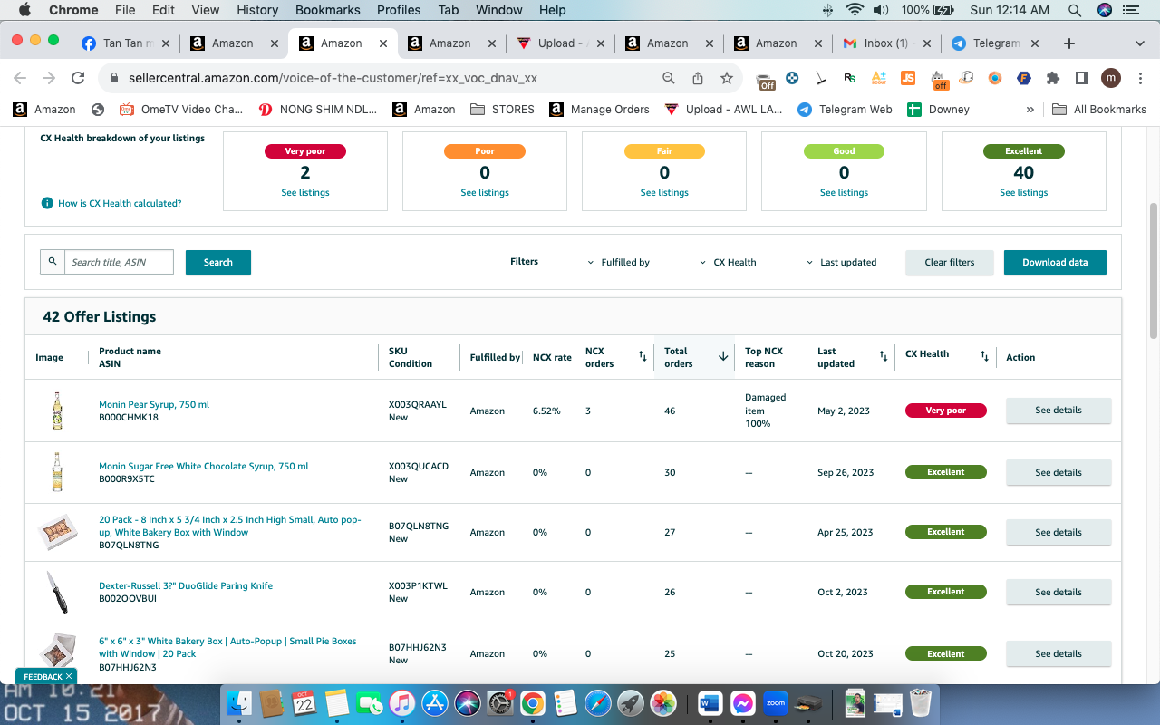
Task: Click the Clear filters button
Action: click(950, 262)
